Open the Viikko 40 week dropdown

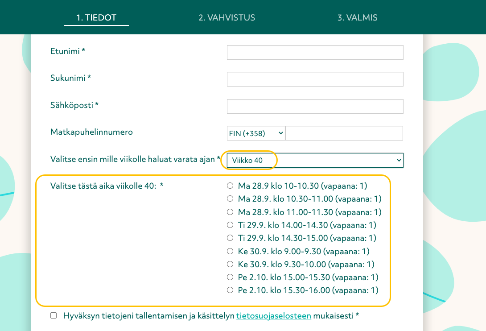click(315, 160)
